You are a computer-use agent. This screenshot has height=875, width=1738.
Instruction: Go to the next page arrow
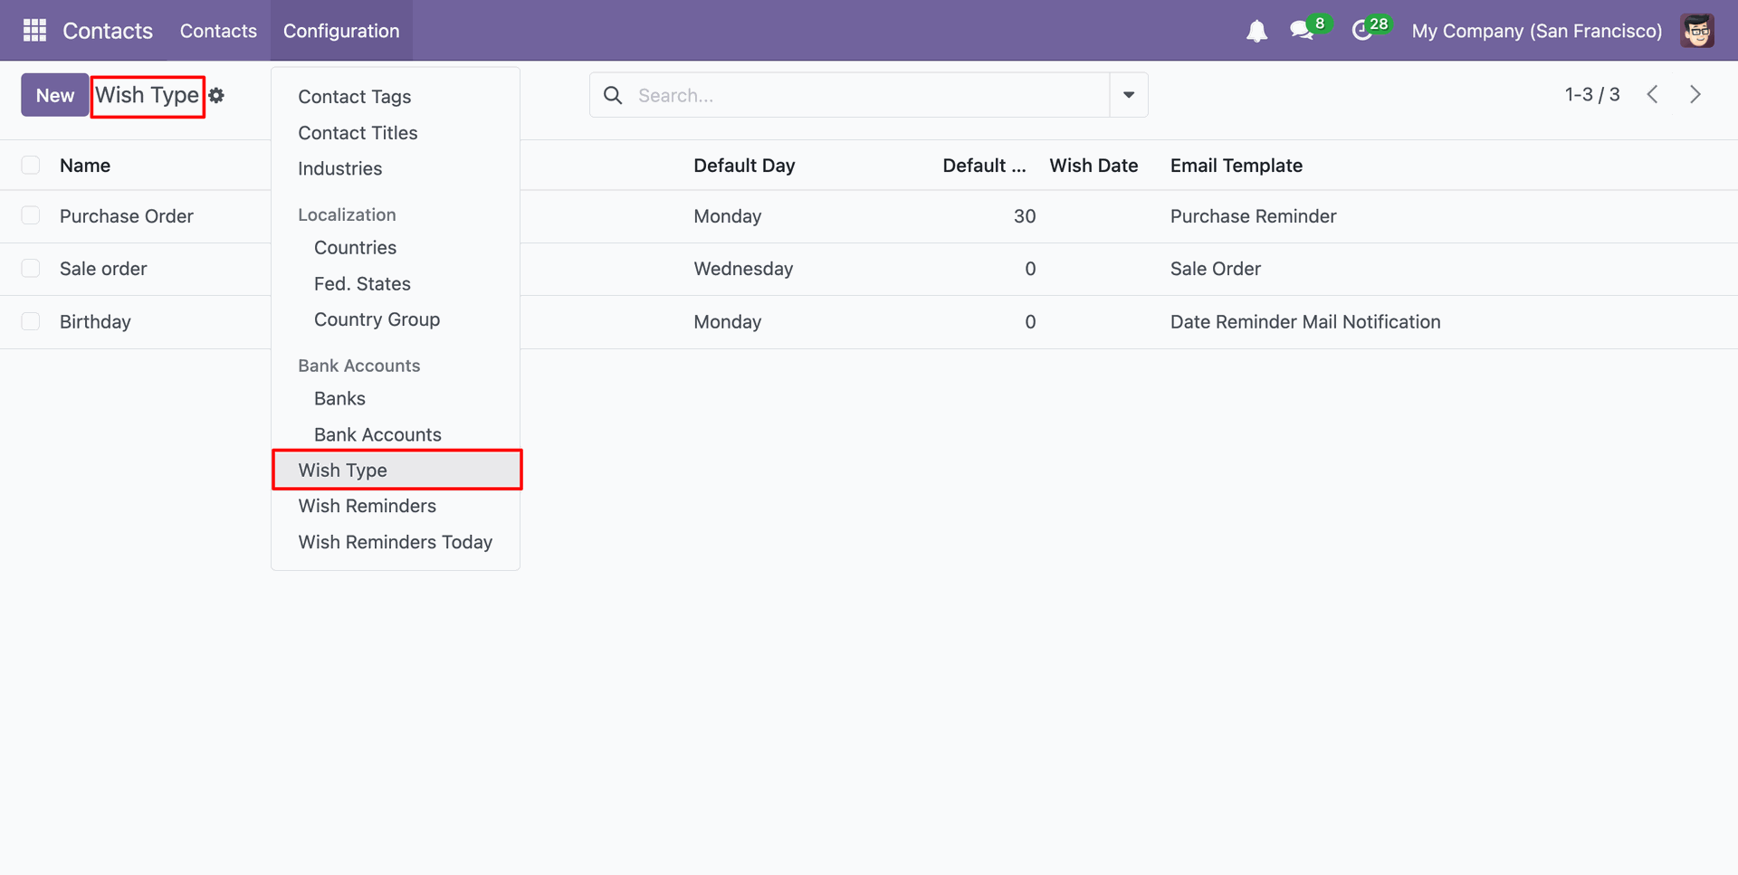(1695, 95)
